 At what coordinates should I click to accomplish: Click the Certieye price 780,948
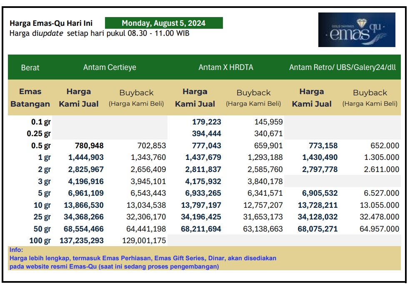pos(89,145)
